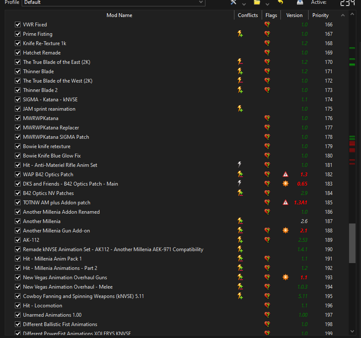Click the conflict icon for JAM sprint reanimation
The width and height of the screenshot is (361, 338).
click(240, 109)
